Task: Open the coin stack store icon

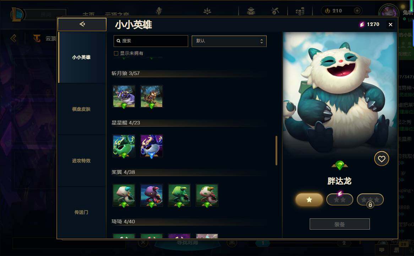Action: (x=300, y=11)
